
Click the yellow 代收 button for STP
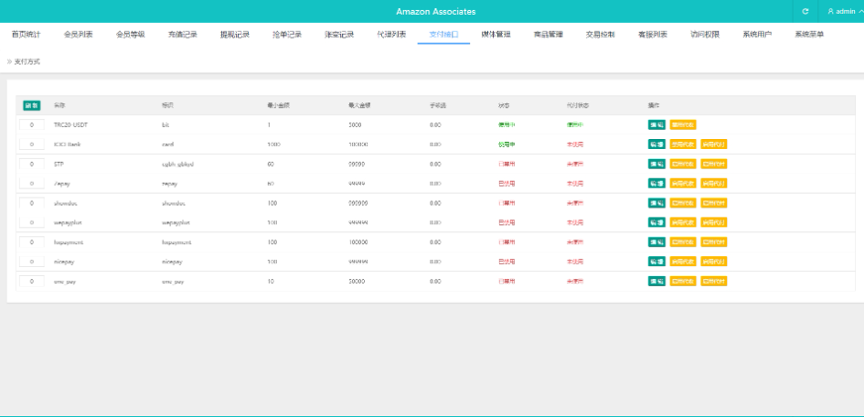[x=683, y=165]
